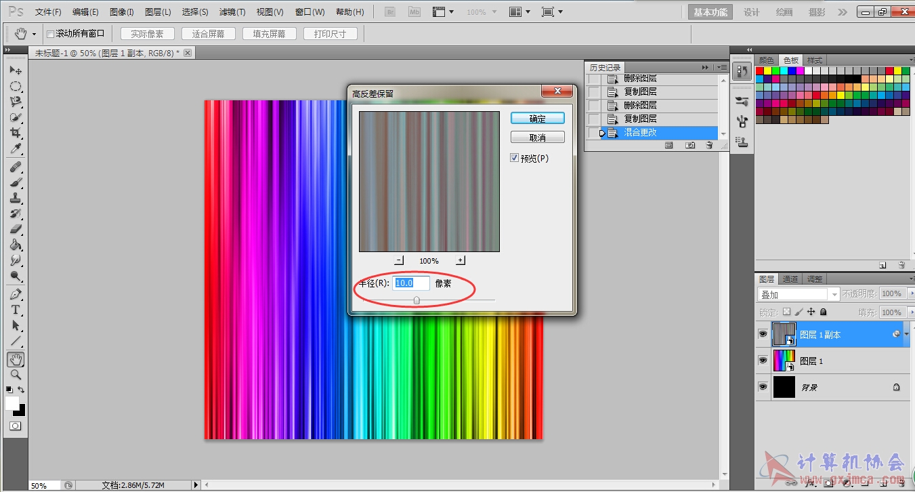The height and width of the screenshot is (492, 915).
Task: Switch to the 颜色 tab
Action: point(766,60)
